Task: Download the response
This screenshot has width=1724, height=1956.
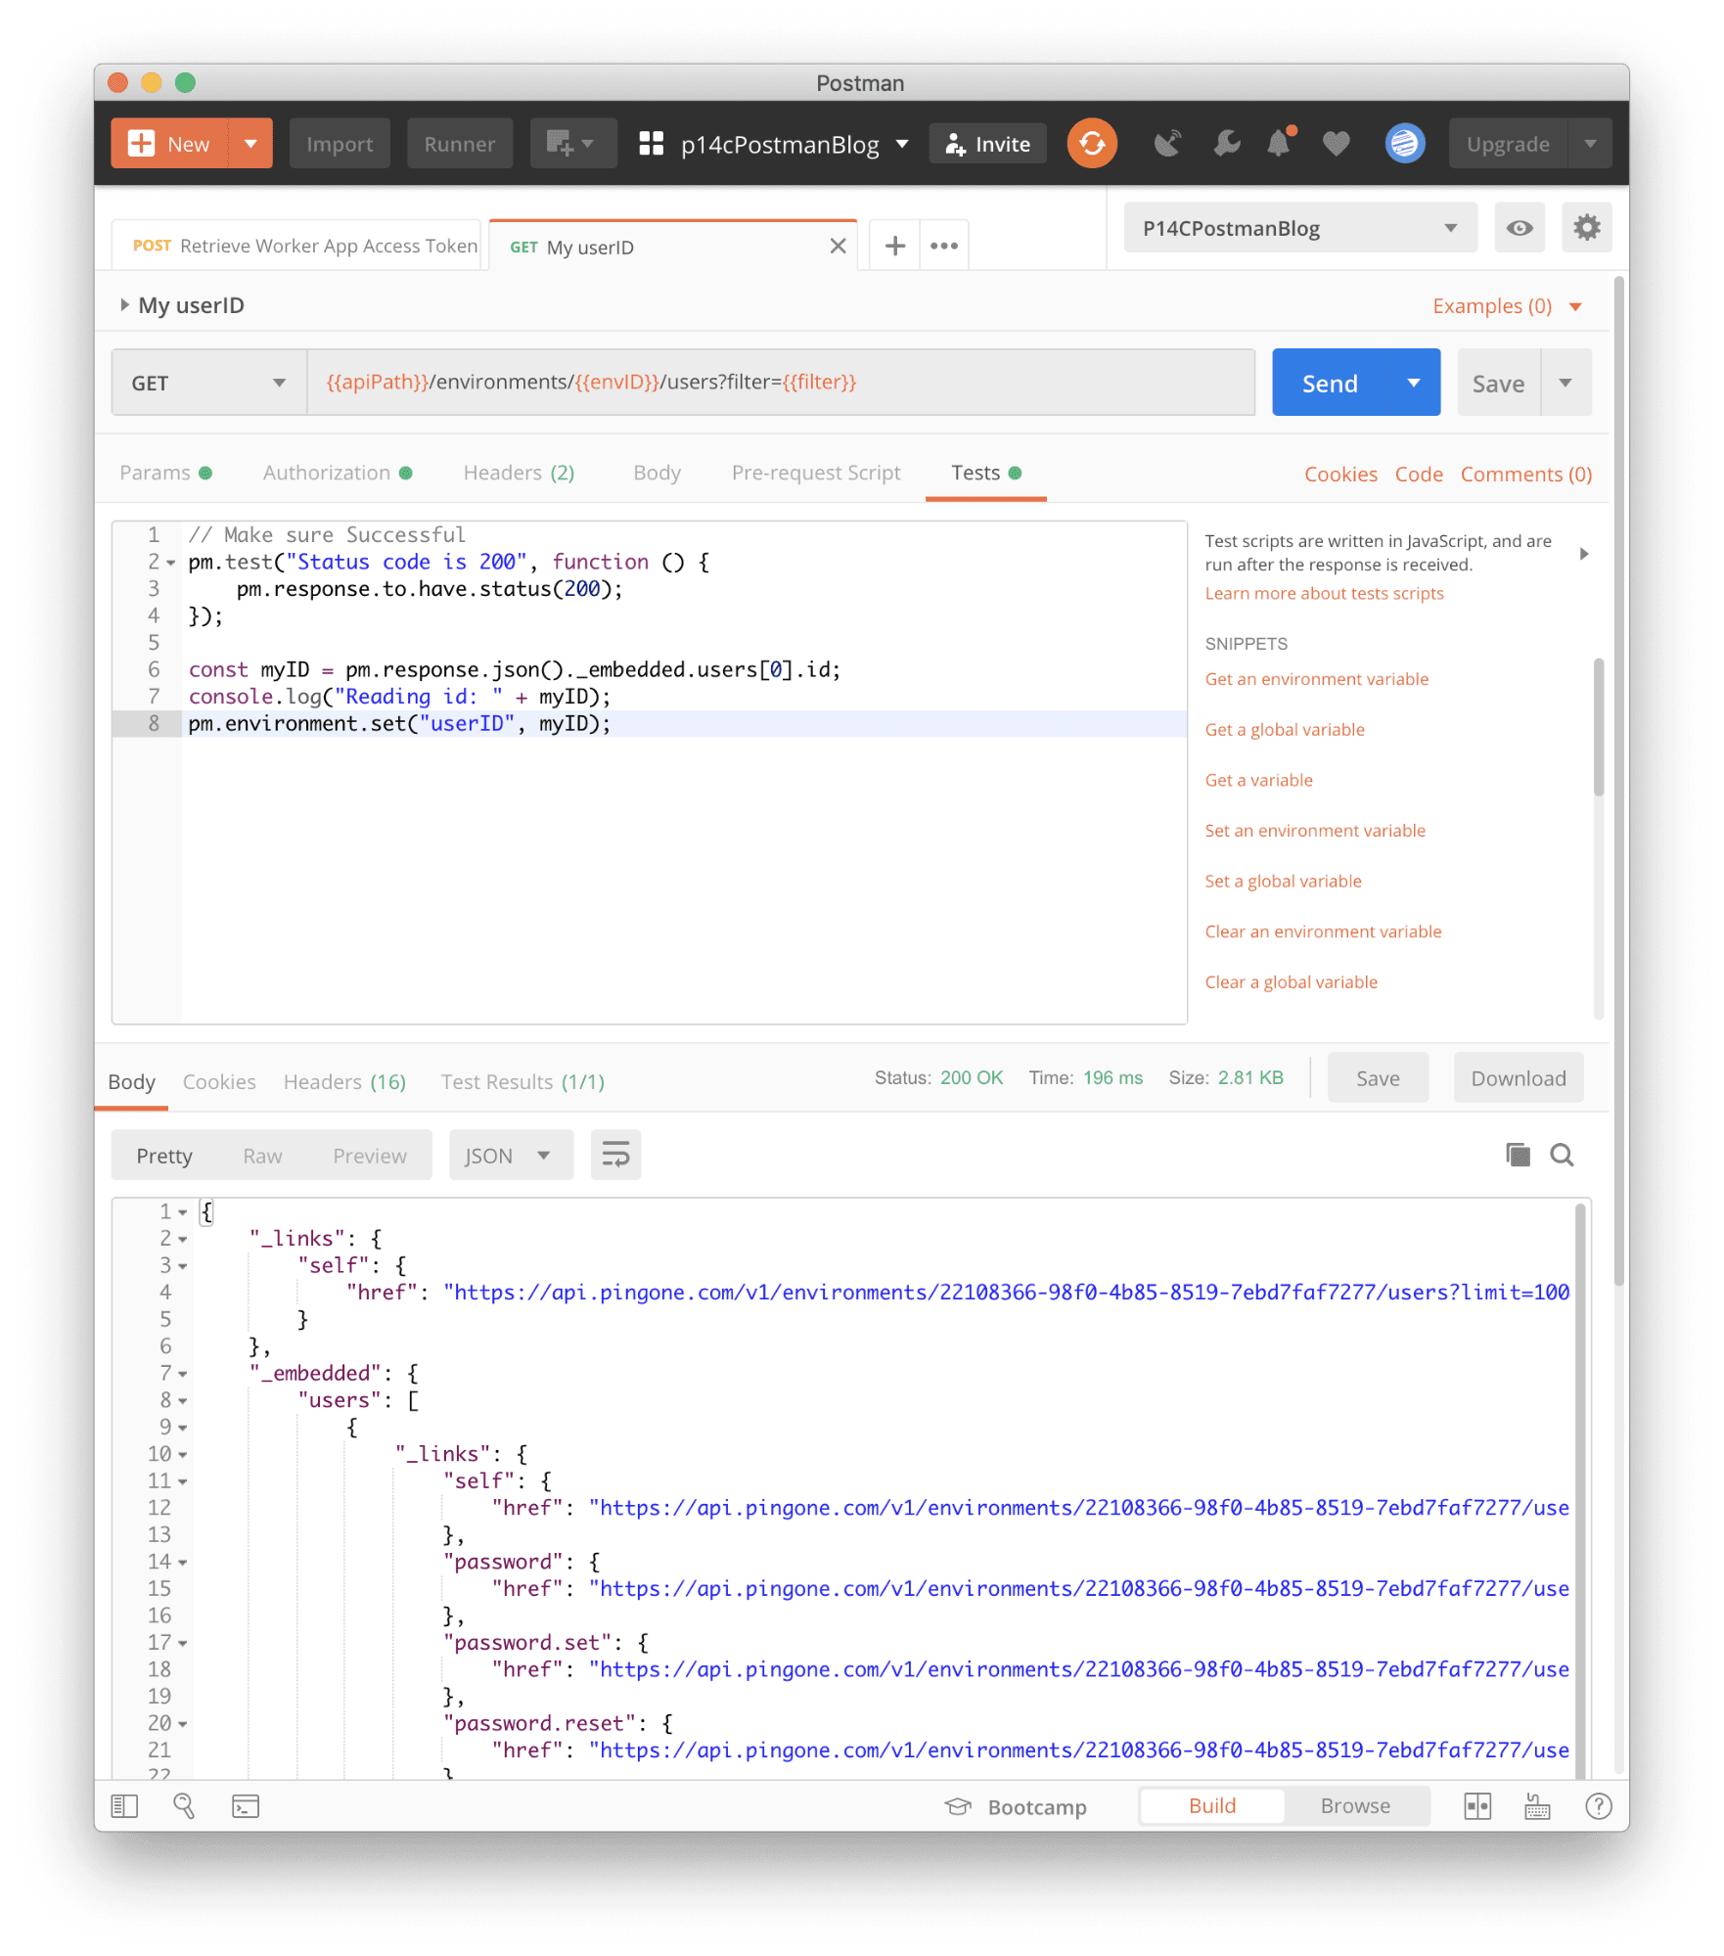Action: [x=1518, y=1078]
